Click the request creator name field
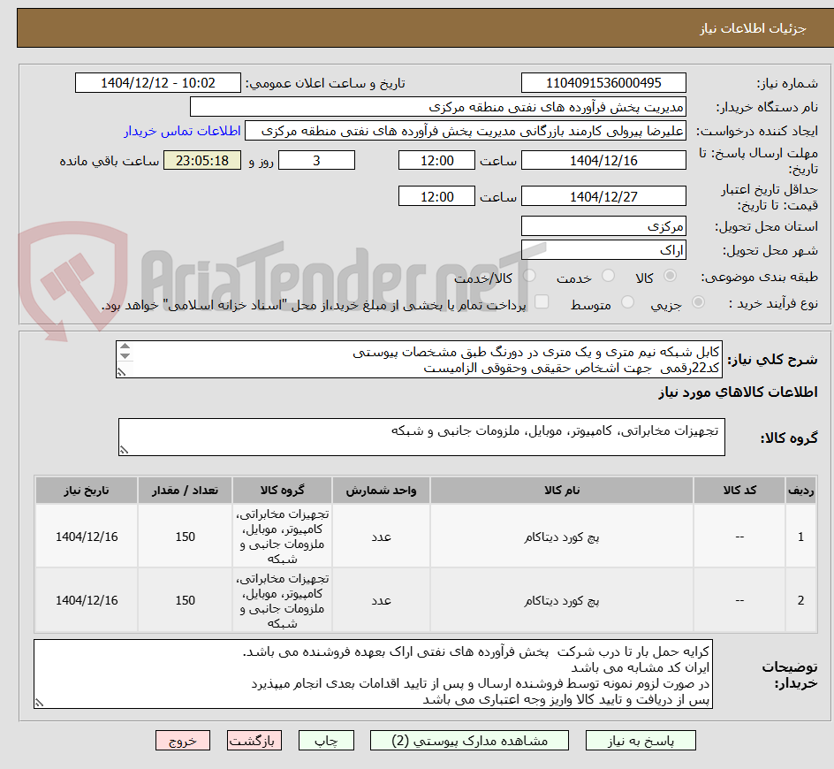Image resolution: width=834 pixels, height=769 pixels. [x=466, y=131]
